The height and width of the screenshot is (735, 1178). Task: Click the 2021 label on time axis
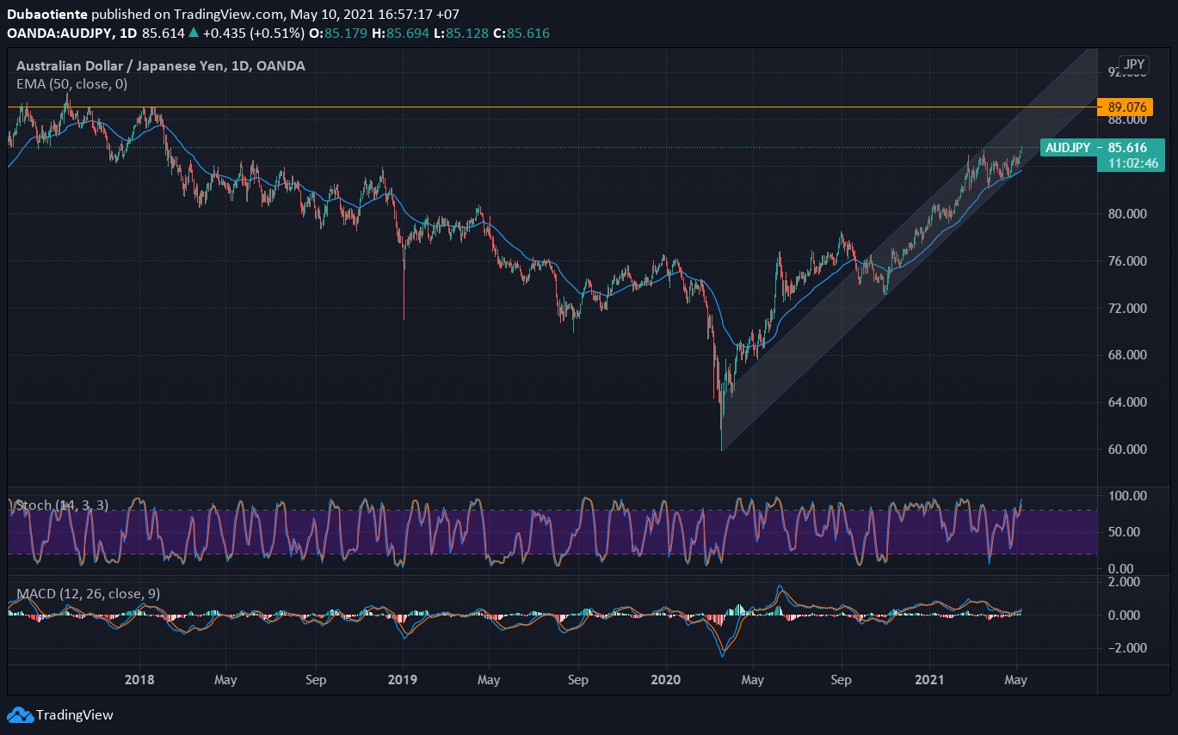pos(930,680)
